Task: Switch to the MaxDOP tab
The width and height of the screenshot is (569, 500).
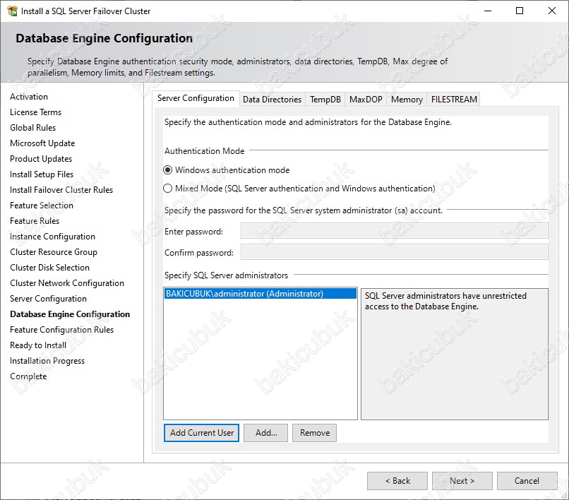Action: (366, 100)
